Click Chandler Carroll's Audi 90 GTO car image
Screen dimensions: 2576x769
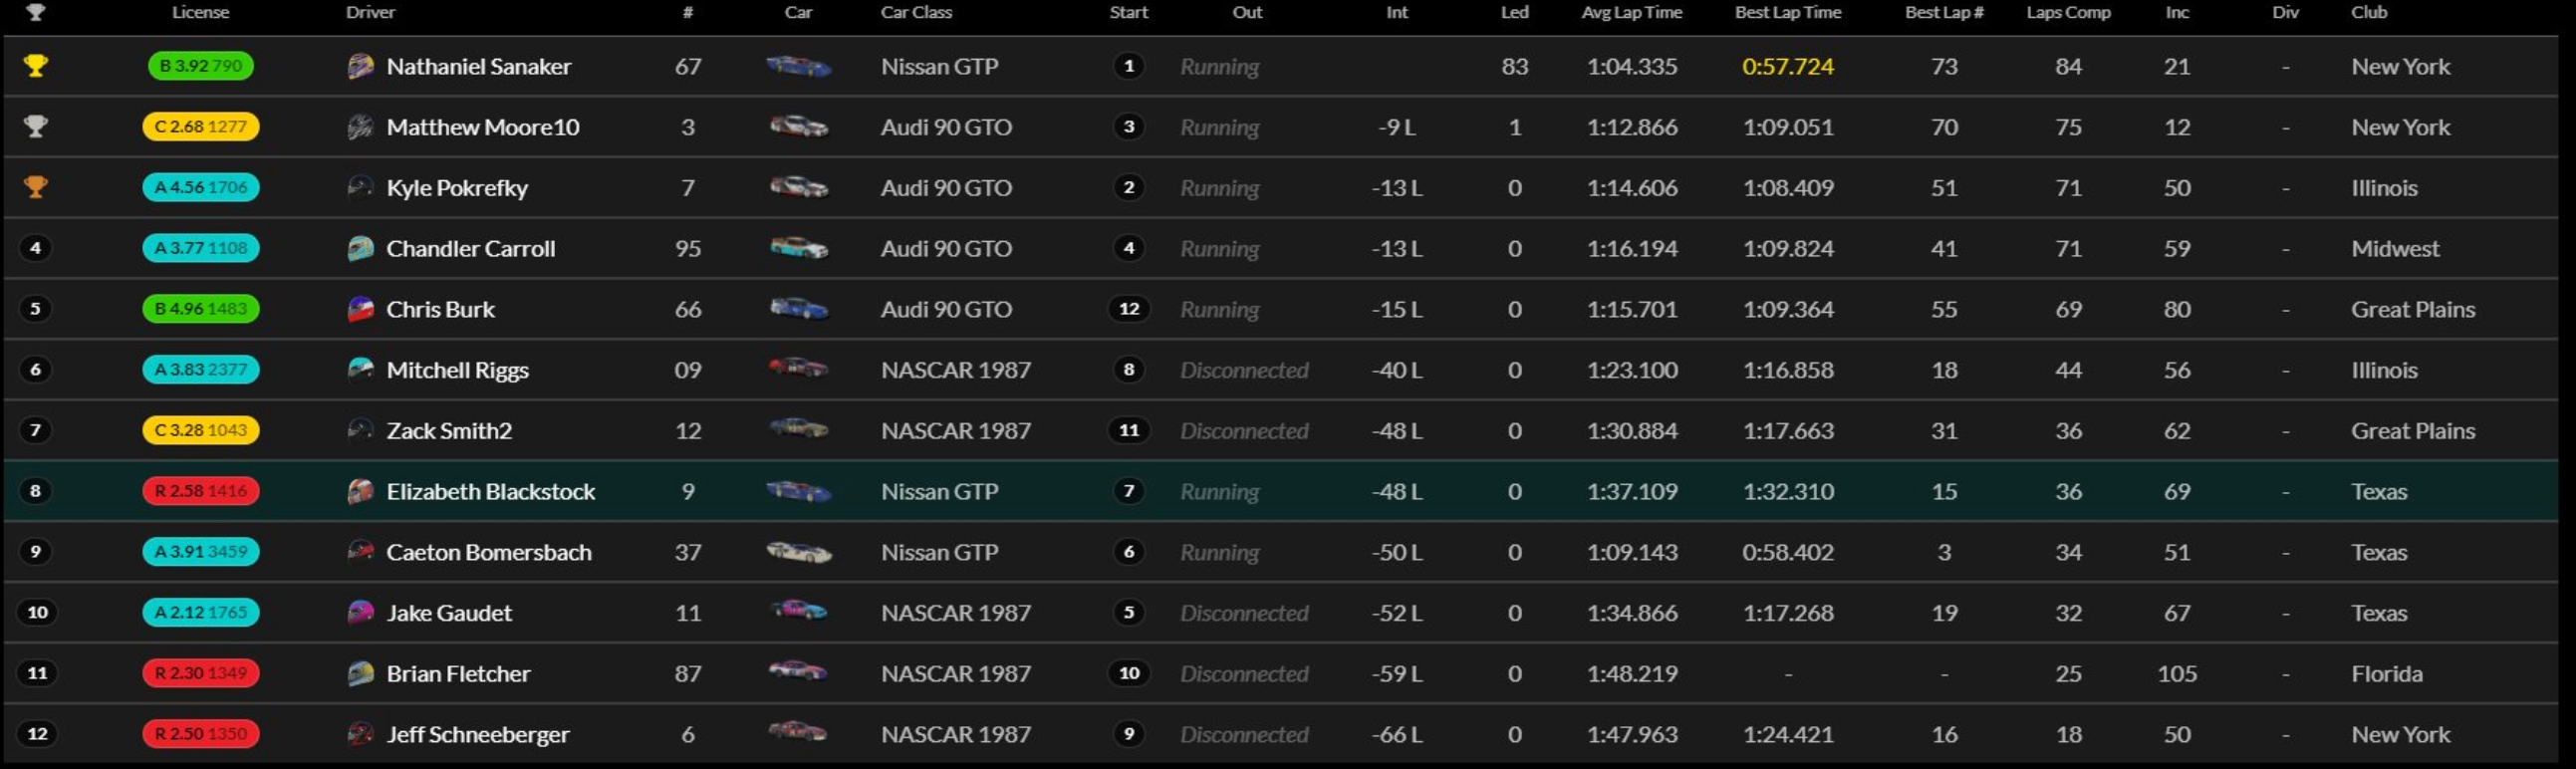(798, 248)
